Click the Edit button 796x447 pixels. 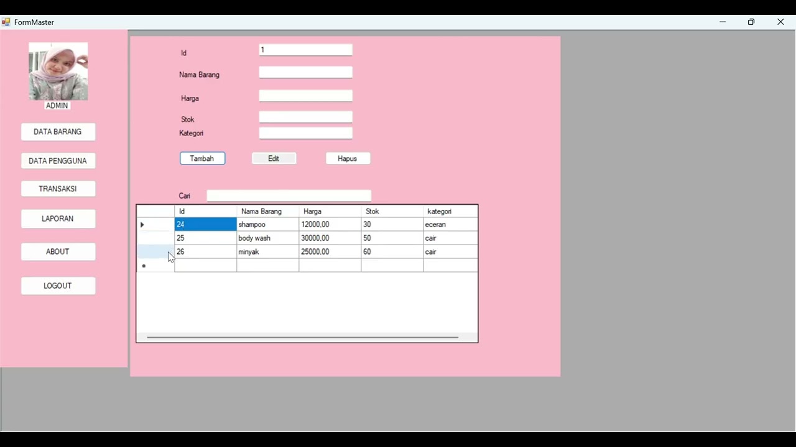[274, 159]
